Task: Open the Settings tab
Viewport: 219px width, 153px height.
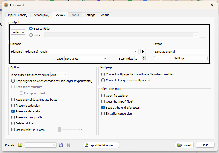Action: 90,15
